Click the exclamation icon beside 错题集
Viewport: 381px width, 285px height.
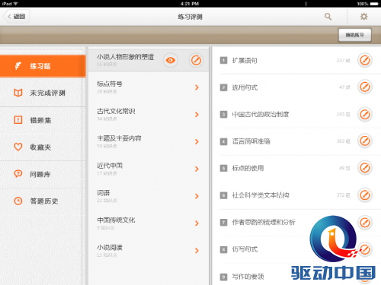[18, 120]
